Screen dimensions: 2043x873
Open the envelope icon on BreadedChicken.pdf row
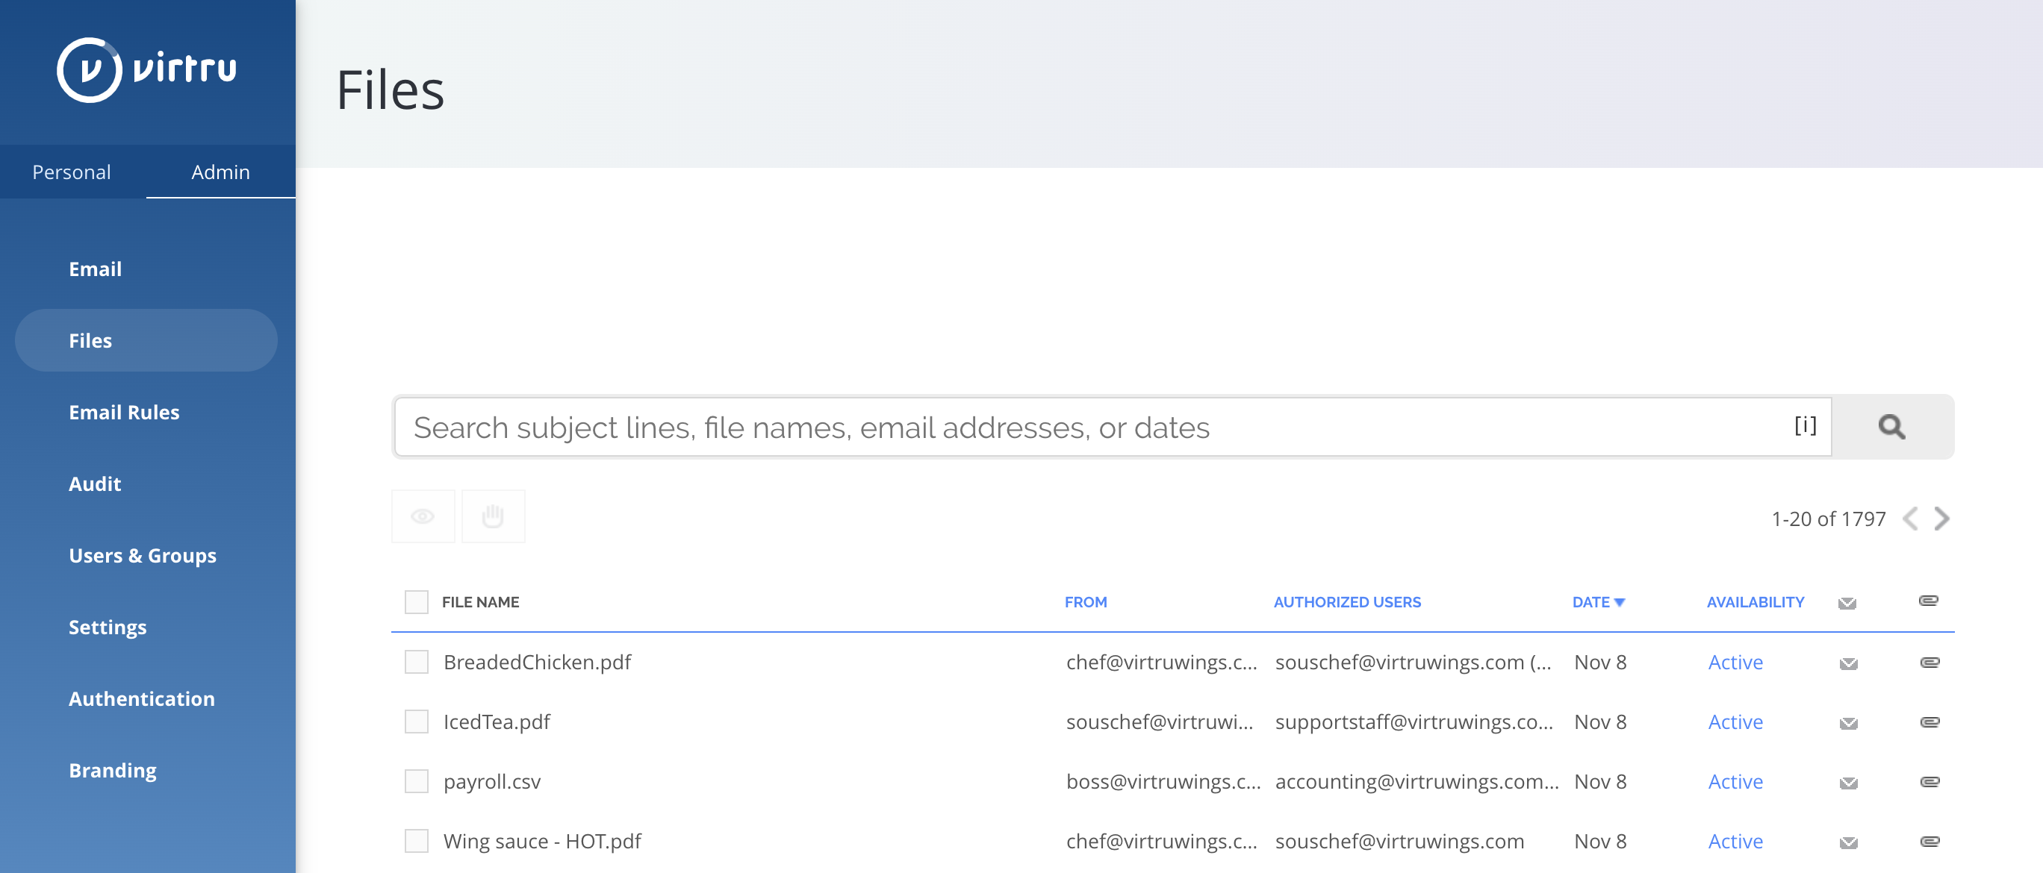1847,663
